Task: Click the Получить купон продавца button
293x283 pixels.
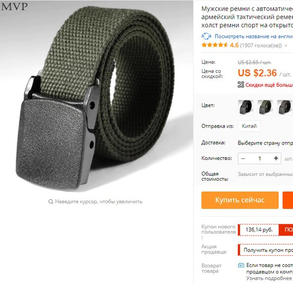Action: click(266, 250)
